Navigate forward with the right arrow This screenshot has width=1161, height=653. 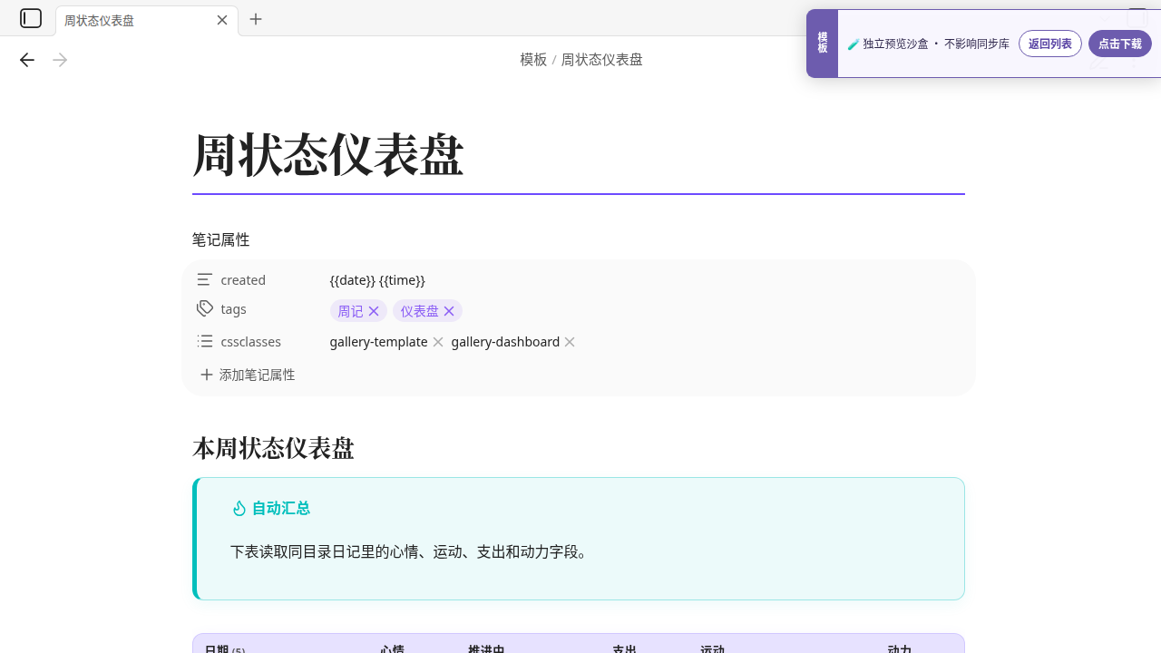60,60
